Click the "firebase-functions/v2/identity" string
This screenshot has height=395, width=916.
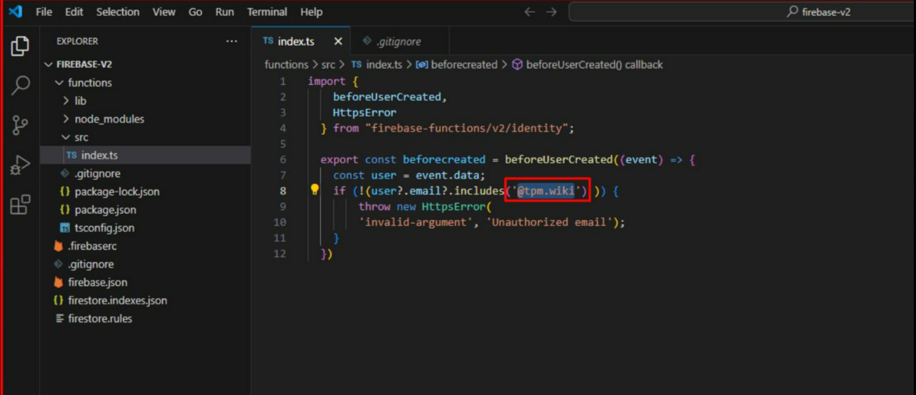click(466, 128)
